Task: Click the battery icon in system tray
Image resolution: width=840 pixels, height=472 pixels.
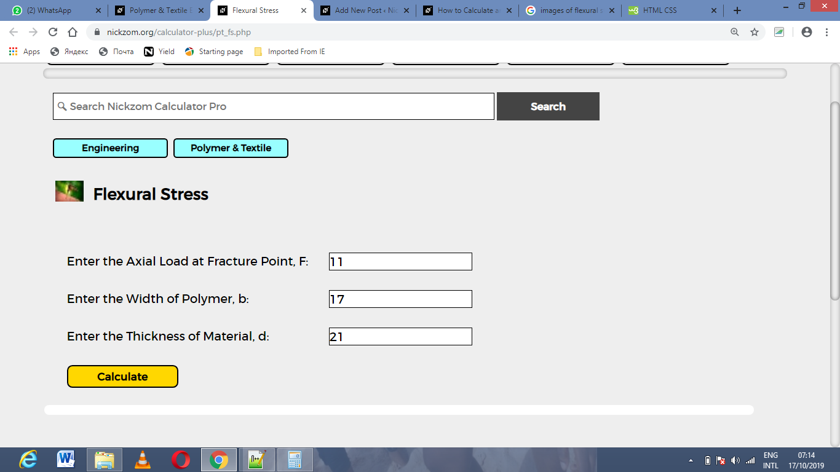Action: tap(707, 460)
